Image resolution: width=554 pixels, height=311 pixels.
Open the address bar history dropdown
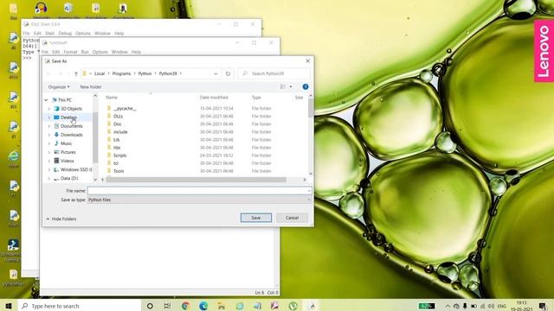pyautogui.click(x=216, y=73)
